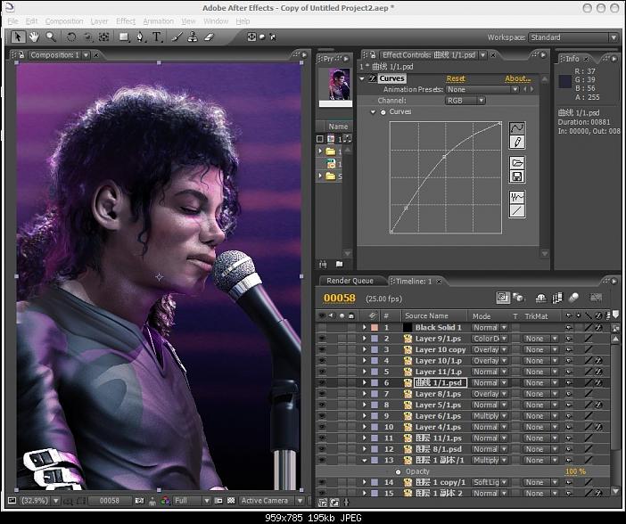Click label color swatch of Black Solid 1
626x524 pixels.
point(375,328)
